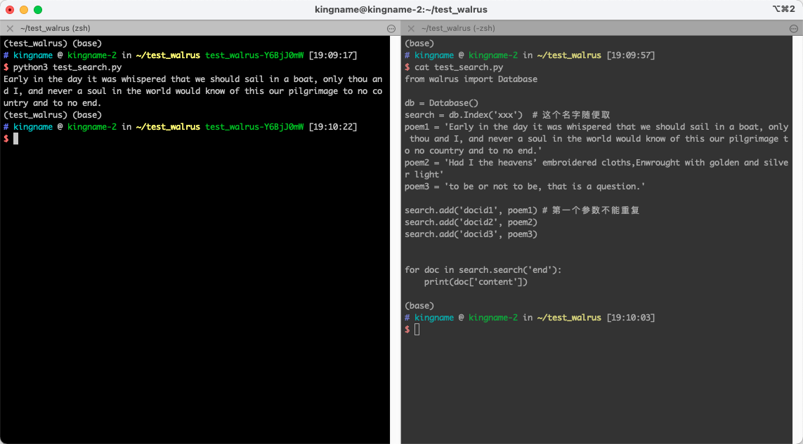Click the left pane cursor prompt
This screenshot has height=444, width=803.
pyautogui.click(x=16, y=139)
